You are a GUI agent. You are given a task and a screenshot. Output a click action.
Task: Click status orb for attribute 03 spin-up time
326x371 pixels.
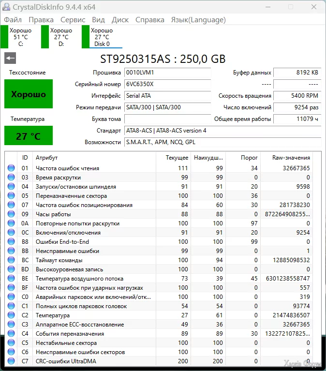point(11,177)
